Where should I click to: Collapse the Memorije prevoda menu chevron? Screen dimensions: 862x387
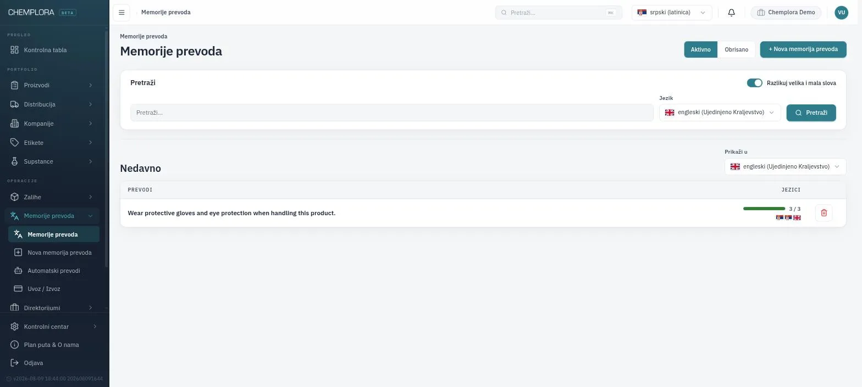90,216
